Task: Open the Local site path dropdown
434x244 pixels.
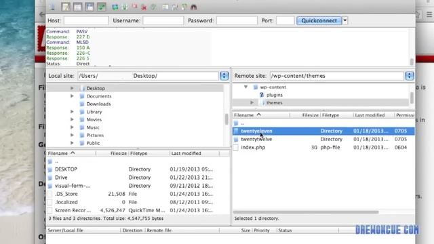Action: click(224, 76)
